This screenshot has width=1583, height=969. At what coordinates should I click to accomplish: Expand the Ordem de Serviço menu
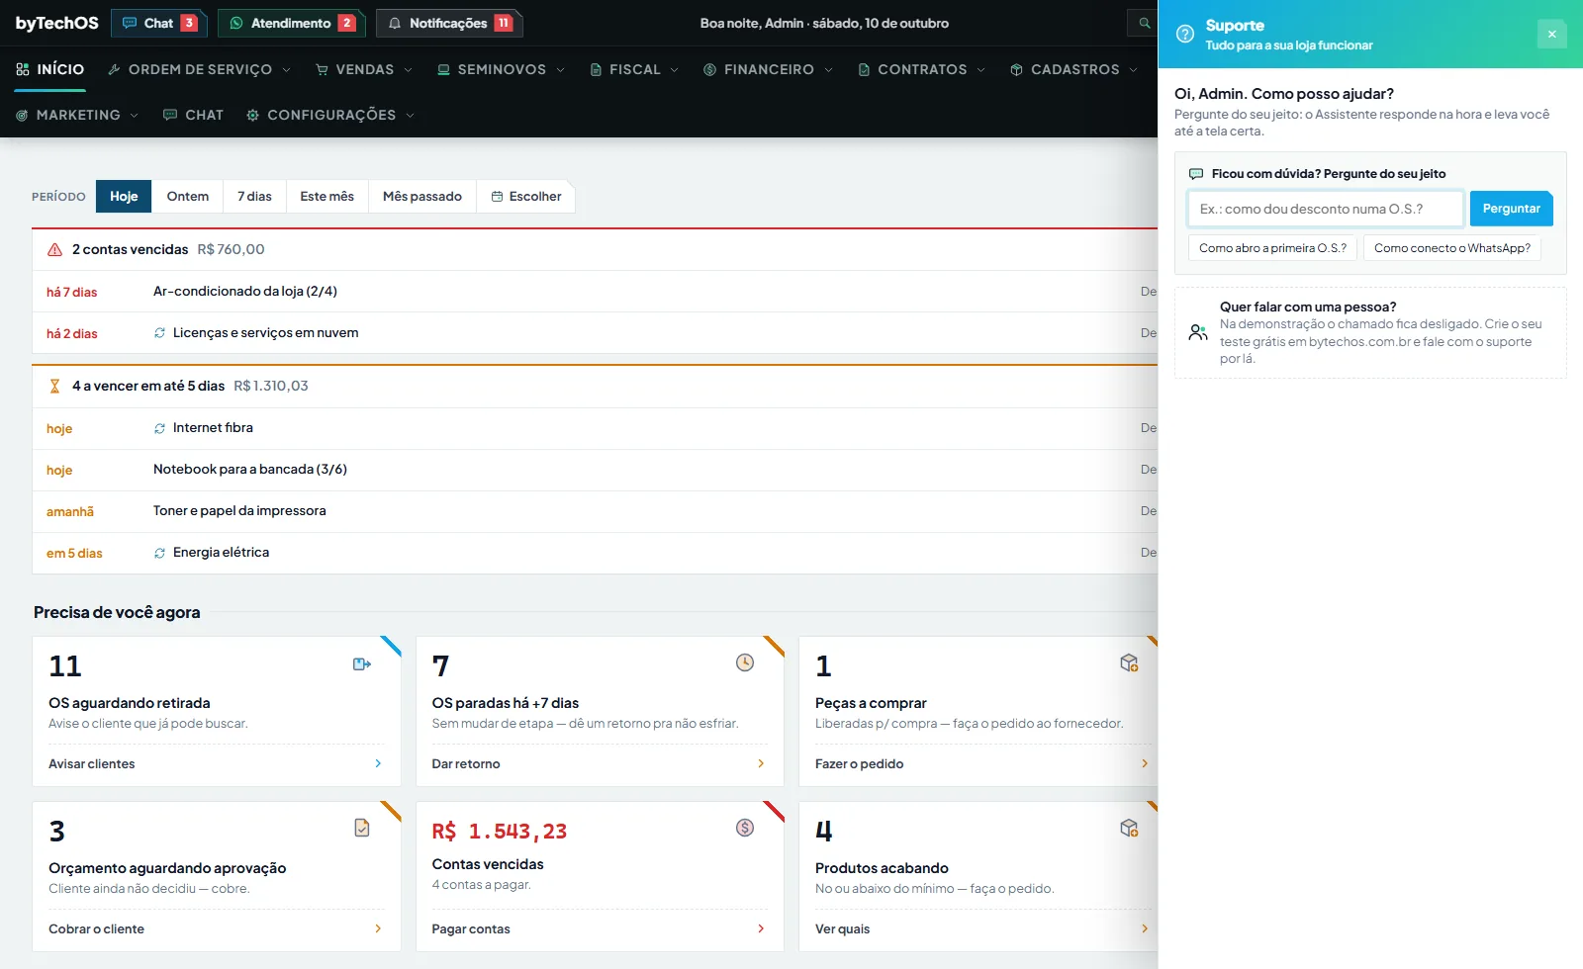coord(199,69)
